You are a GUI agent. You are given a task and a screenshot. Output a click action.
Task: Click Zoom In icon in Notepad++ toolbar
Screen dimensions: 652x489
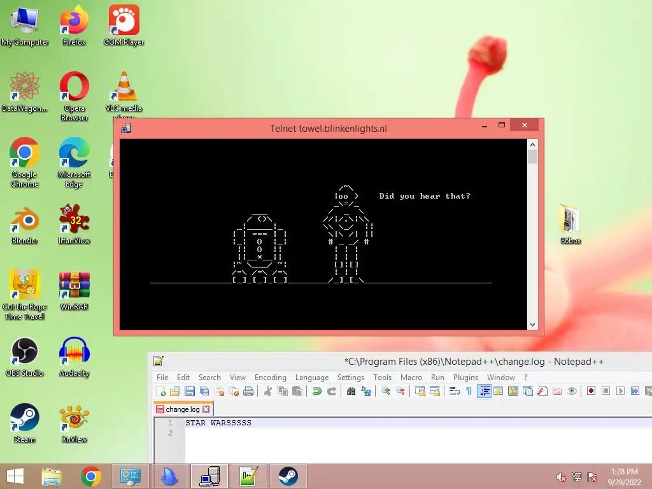[385, 391]
